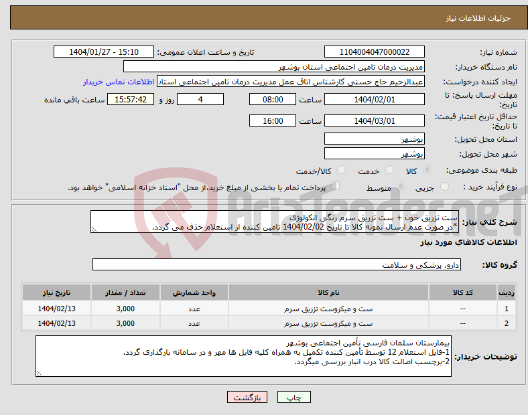The image size is (528, 415).
Task: Select the کالا radio button
Action: coord(427,170)
